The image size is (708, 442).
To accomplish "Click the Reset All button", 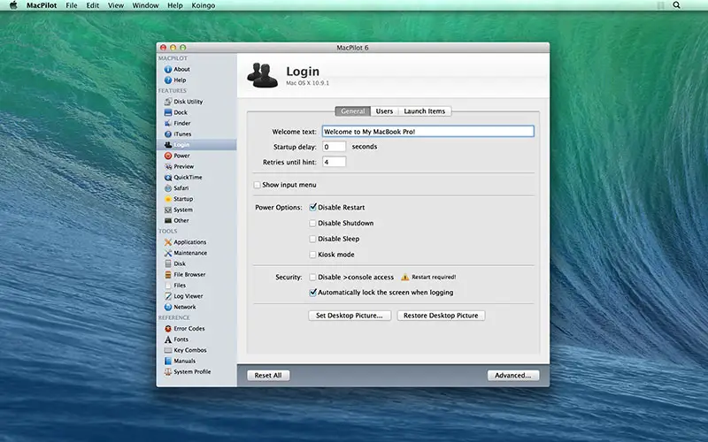I will click(268, 375).
